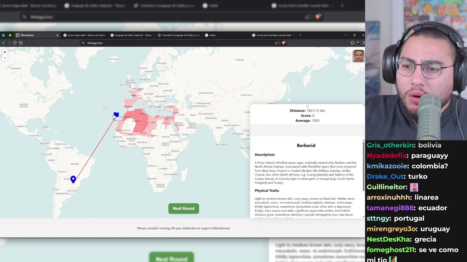Click RUSSIA label on the map
Screen dimensions: 467x262
tap(240, 60)
